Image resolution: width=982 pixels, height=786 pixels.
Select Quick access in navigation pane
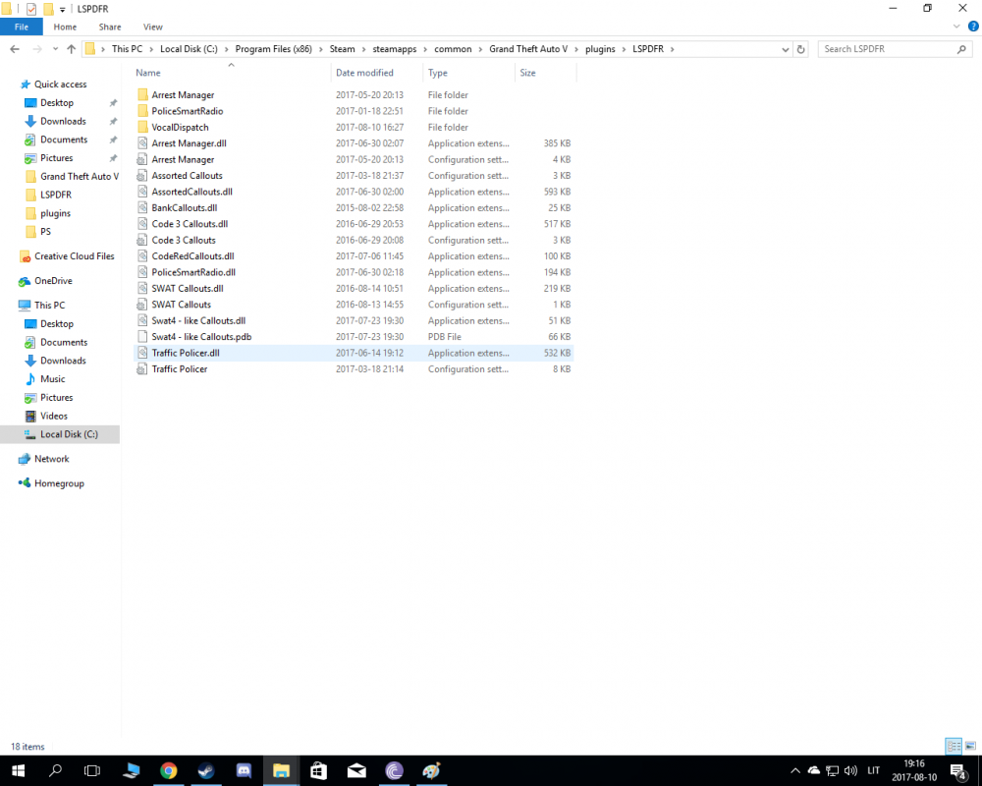60,84
